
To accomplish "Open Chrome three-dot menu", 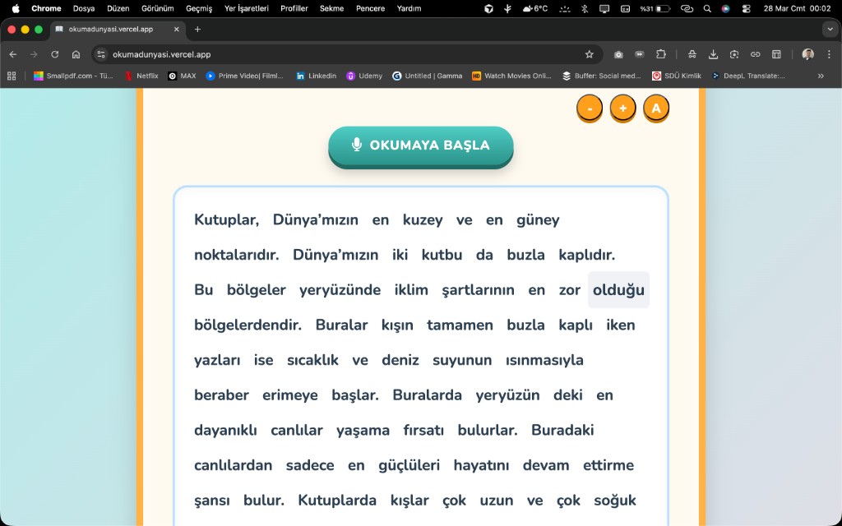I will coord(828,54).
